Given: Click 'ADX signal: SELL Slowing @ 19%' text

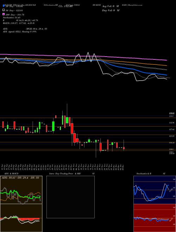Looking at the screenshot, I should coord(20,32).
